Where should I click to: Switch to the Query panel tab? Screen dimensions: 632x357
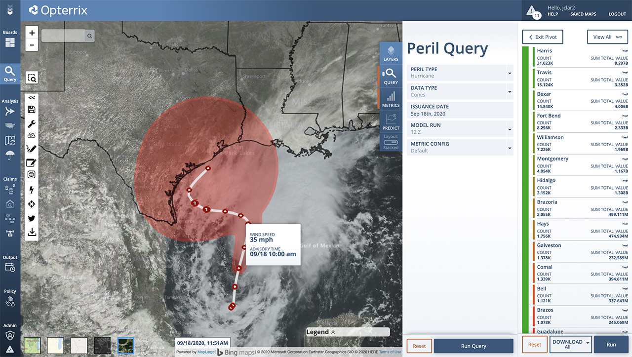(x=391, y=77)
